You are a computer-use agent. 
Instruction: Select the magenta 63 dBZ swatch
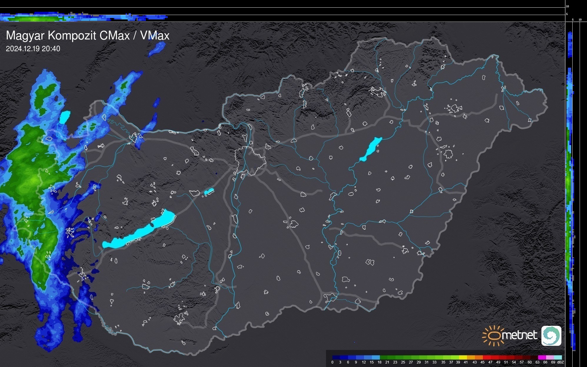click(541, 357)
